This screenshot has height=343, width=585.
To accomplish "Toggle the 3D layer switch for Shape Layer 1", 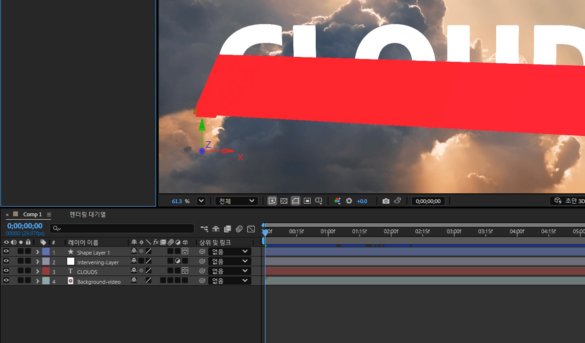I will pos(185,251).
